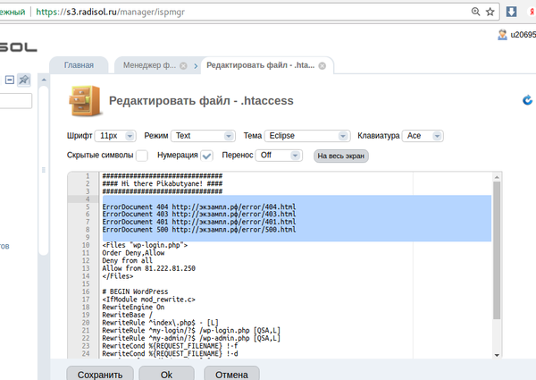Expand the Режим dropdown showing Text

point(203,136)
